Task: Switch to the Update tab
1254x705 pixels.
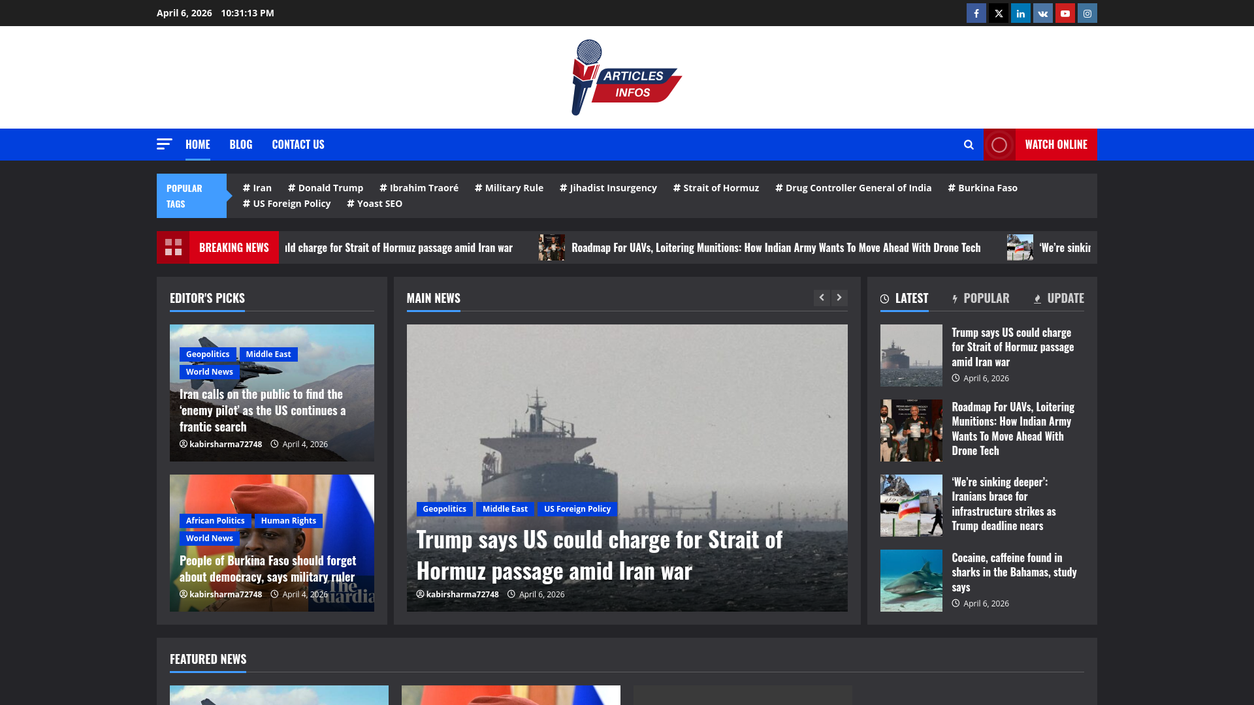Action: 1059,298
